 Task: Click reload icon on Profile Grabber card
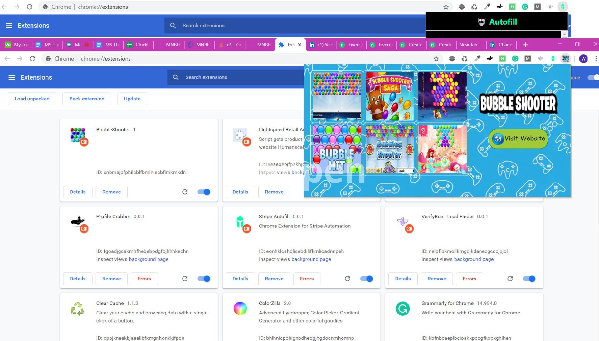coord(185,279)
